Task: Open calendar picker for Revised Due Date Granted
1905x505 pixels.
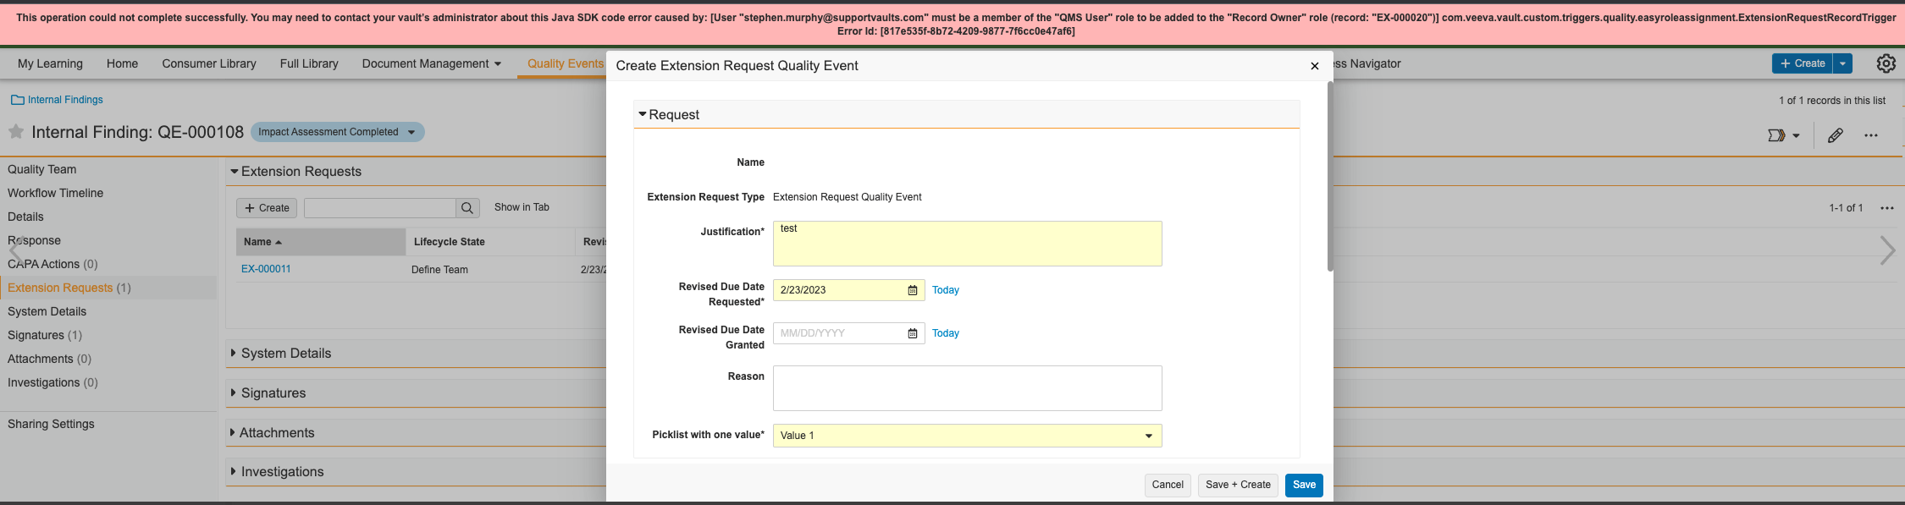Action: coord(912,333)
